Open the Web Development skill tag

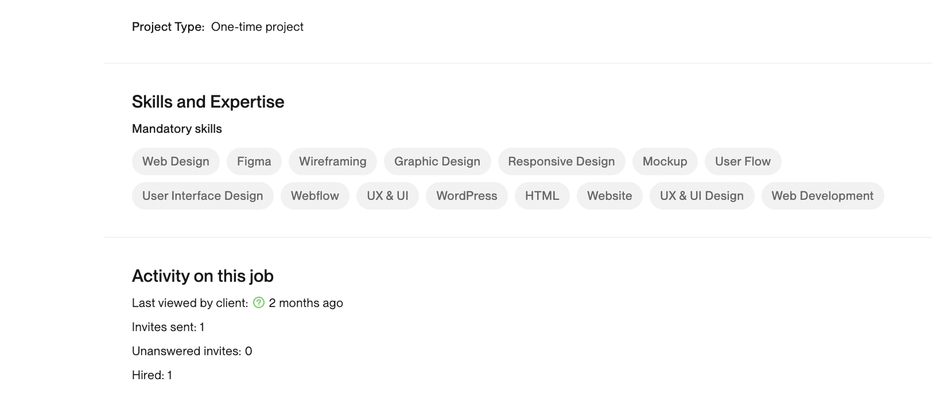822,195
